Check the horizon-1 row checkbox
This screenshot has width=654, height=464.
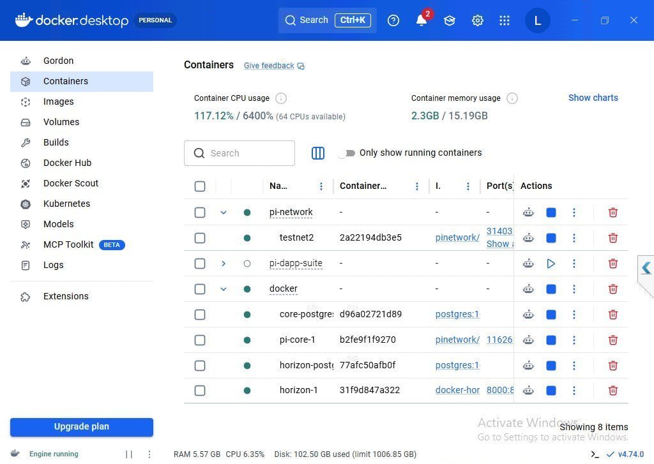200,391
